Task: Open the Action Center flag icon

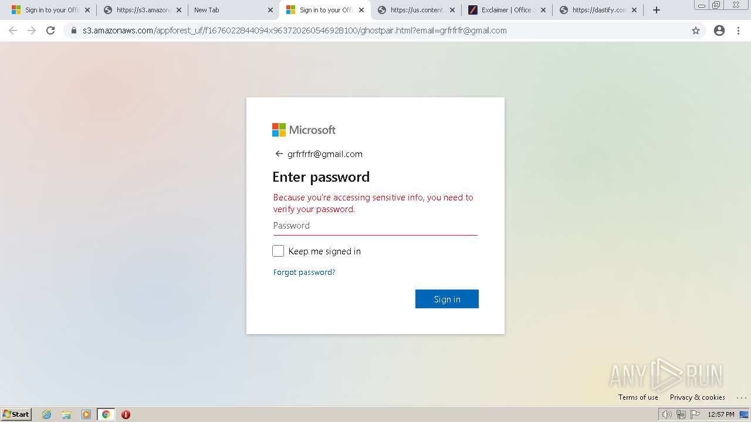Action: pyautogui.click(x=695, y=414)
